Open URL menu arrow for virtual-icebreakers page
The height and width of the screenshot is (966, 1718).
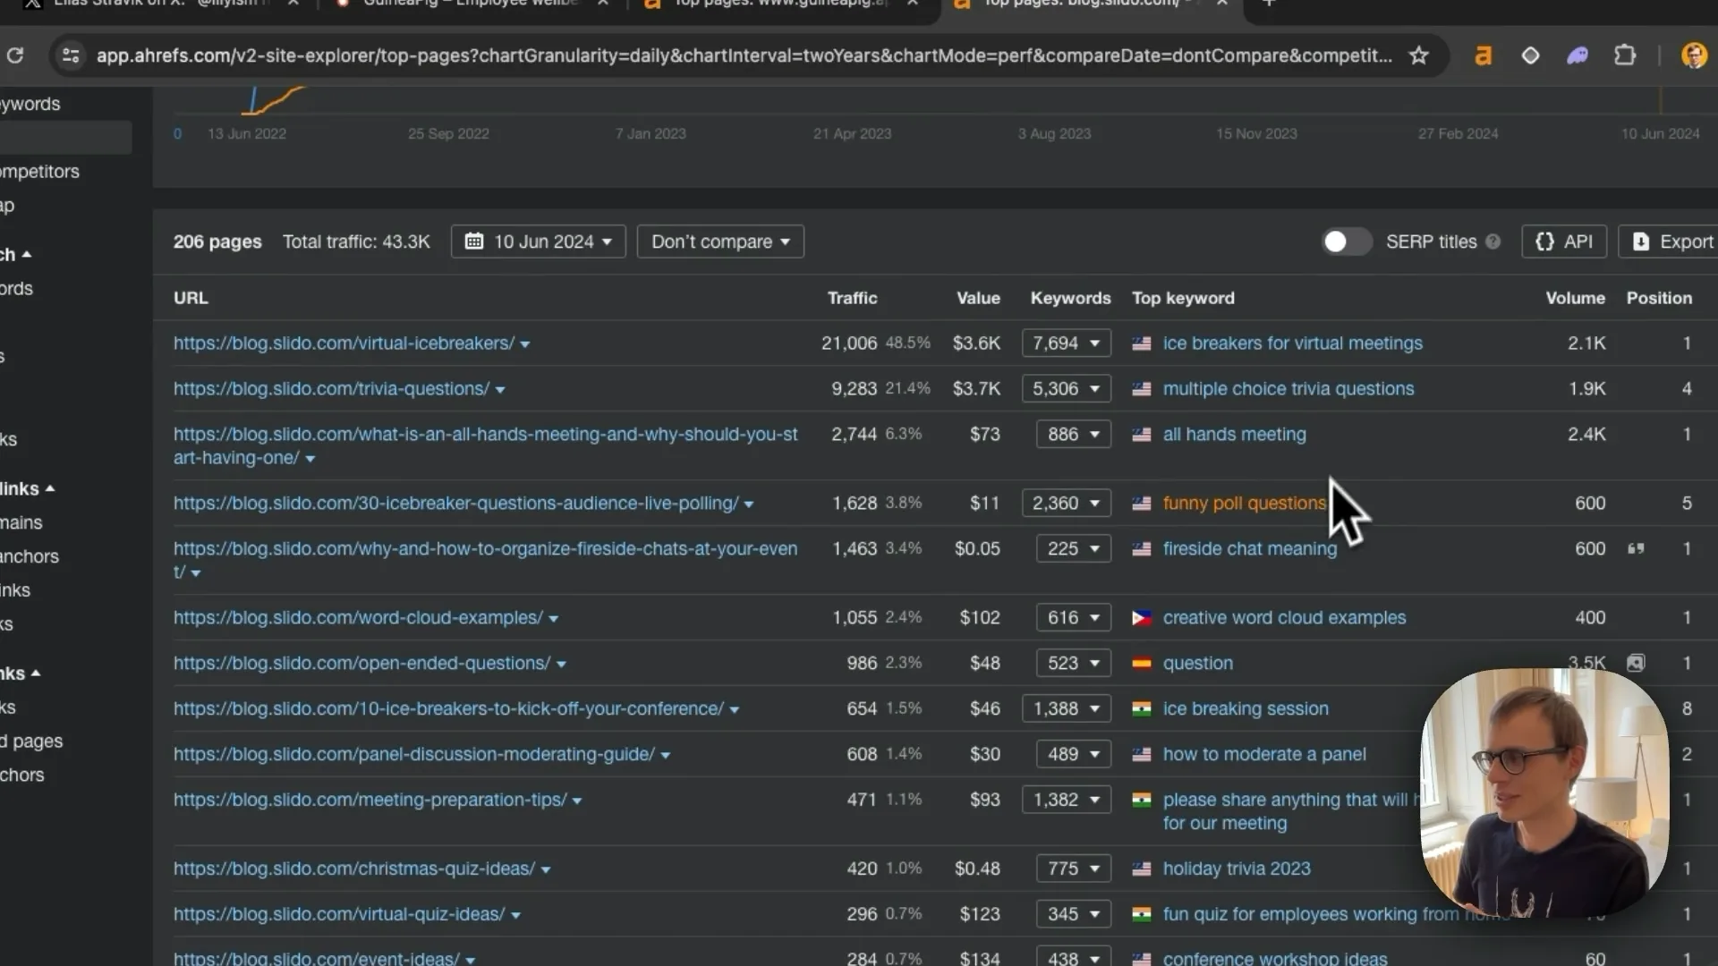[525, 344]
